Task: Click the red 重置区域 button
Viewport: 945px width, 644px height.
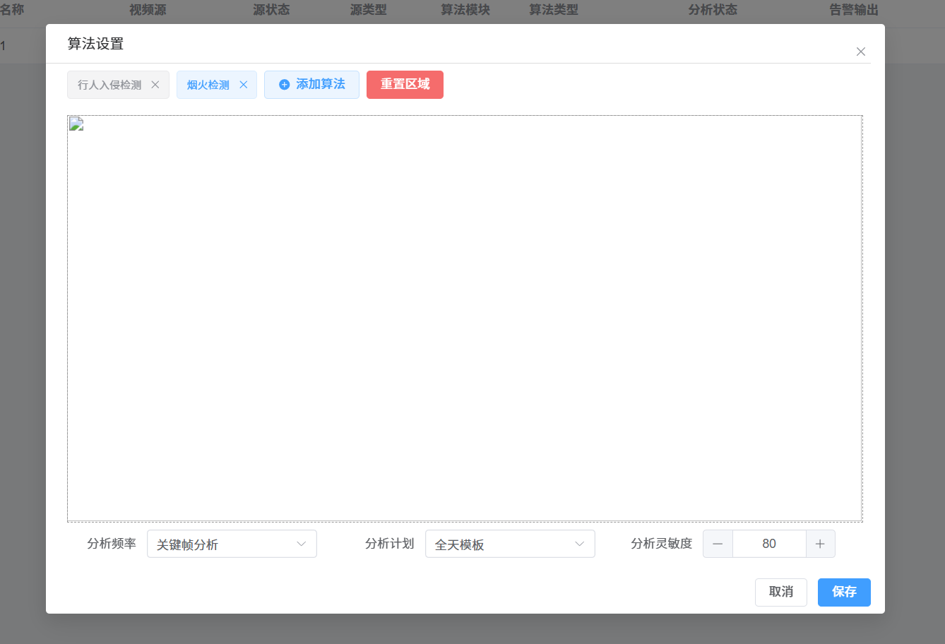Action: coord(405,85)
